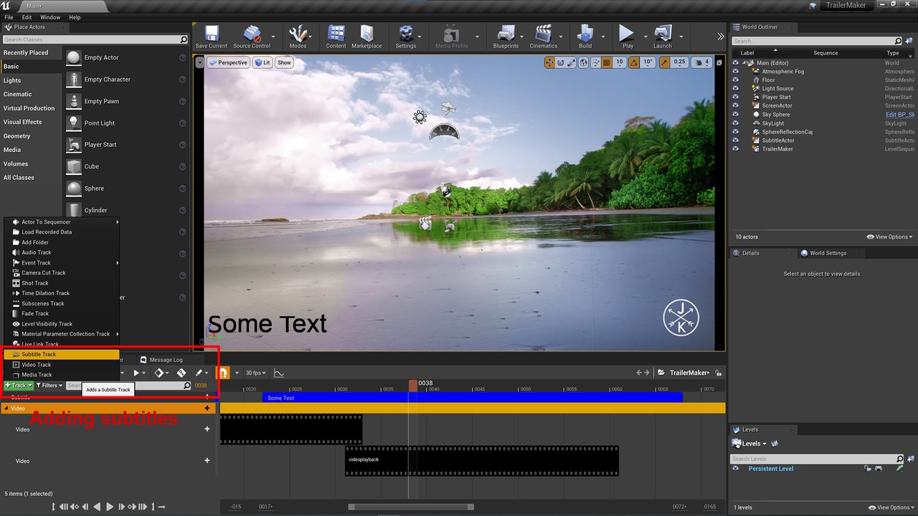Open the scale snap 0.25 dropdown

point(679,62)
